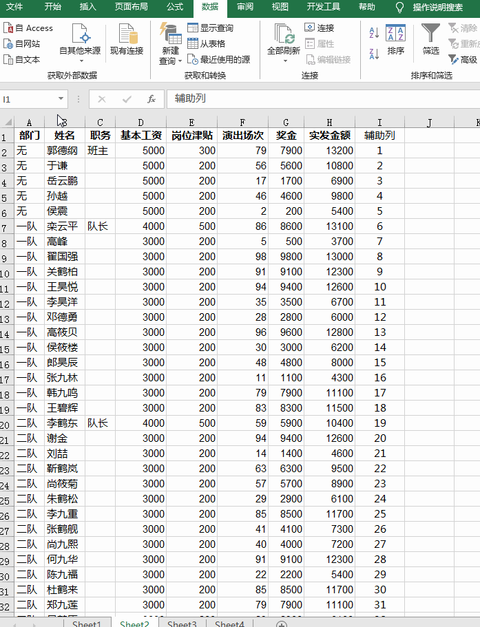Open the 文件 file tab
The image size is (480, 627).
pos(14,7)
